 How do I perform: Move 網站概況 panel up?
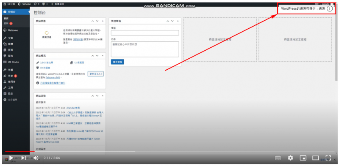point(92,56)
